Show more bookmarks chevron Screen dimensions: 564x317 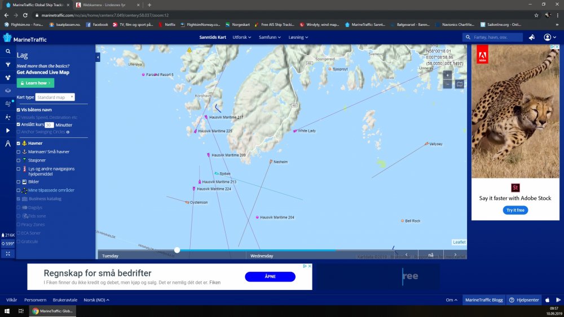(557, 25)
